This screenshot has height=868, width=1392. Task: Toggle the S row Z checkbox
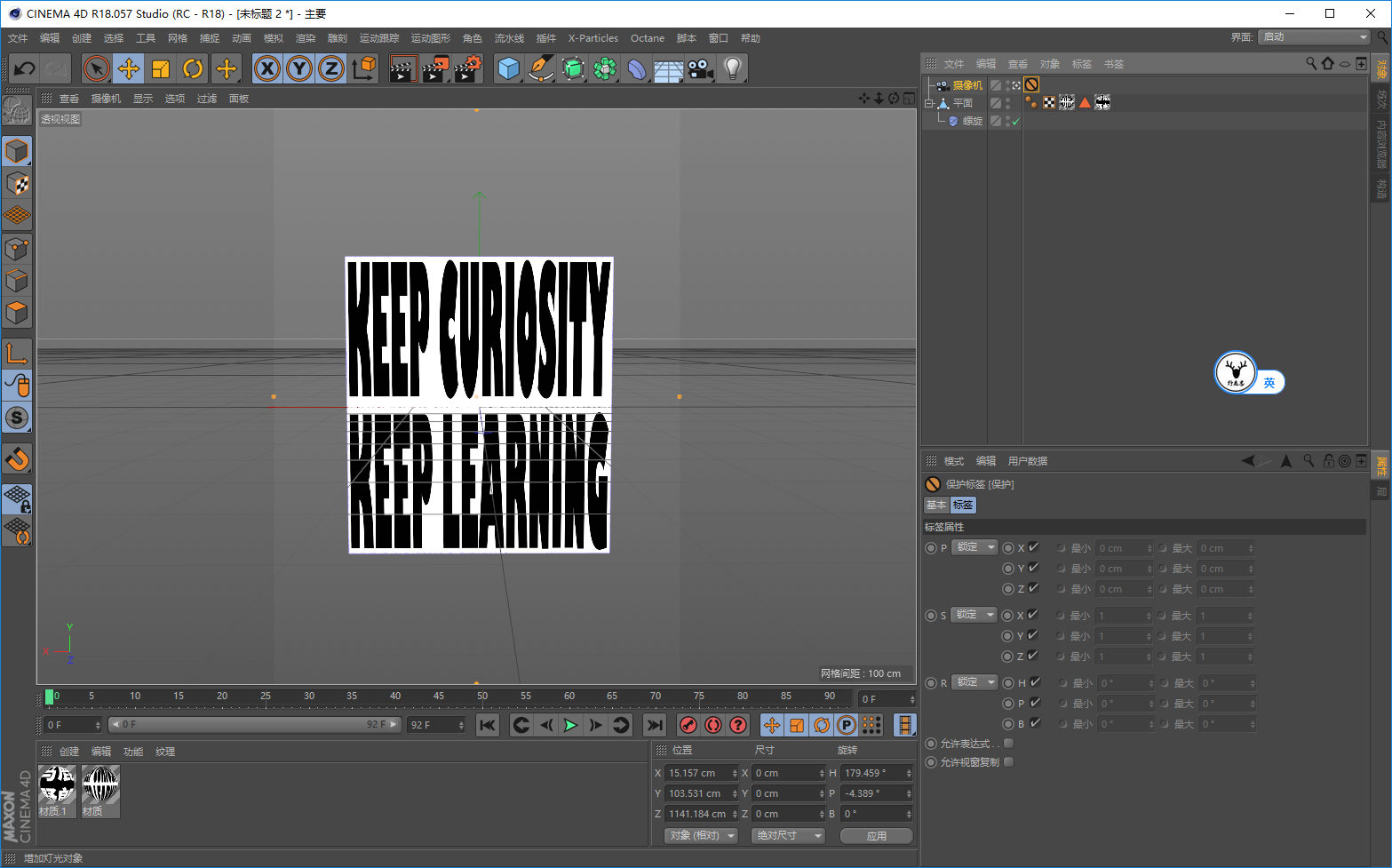1033,656
